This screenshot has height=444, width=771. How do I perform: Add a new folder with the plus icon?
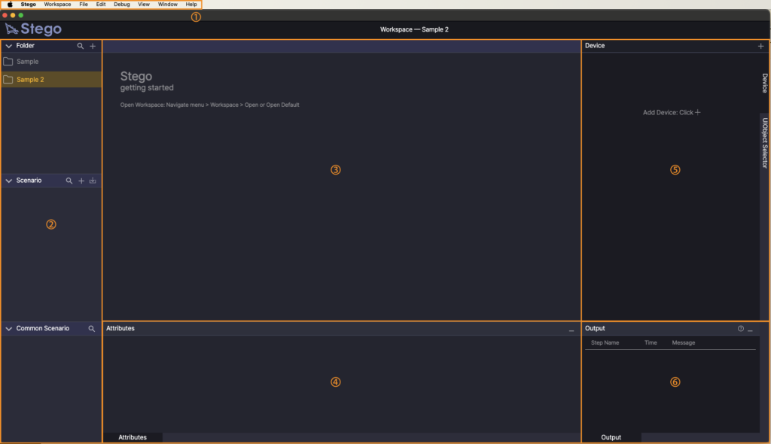click(x=93, y=46)
